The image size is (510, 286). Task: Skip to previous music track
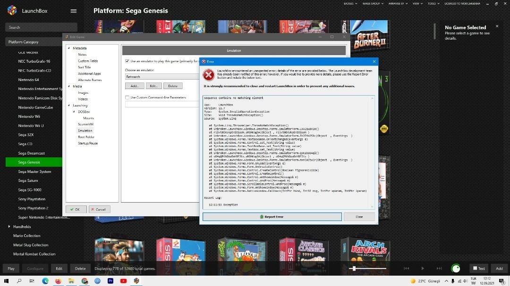(406, 269)
